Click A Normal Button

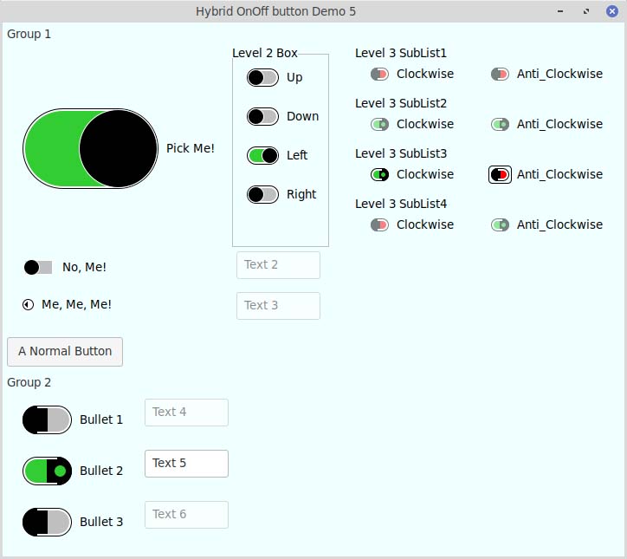pos(65,352)
